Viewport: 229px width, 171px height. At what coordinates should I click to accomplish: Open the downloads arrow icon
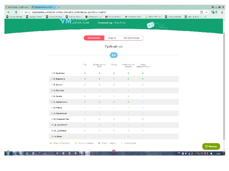click(222, 12)
